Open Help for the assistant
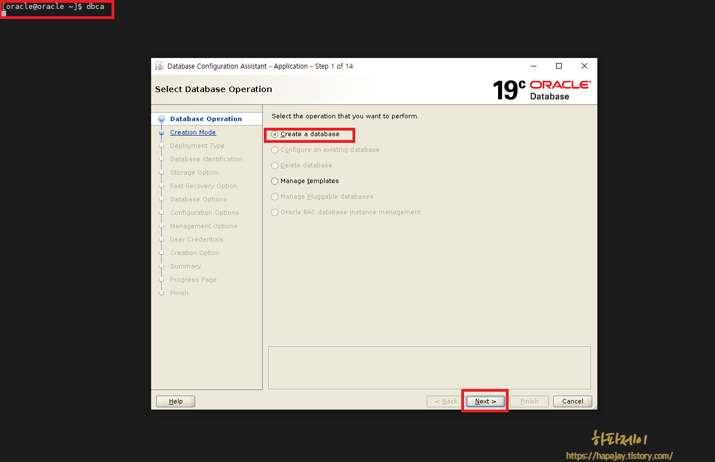This screenshot has height=462, width=715. pos(176,401)
